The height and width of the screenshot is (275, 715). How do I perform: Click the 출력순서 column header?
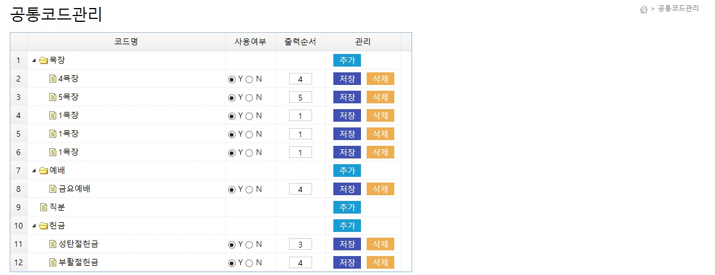pyautogui.click(x=300, y=42)
